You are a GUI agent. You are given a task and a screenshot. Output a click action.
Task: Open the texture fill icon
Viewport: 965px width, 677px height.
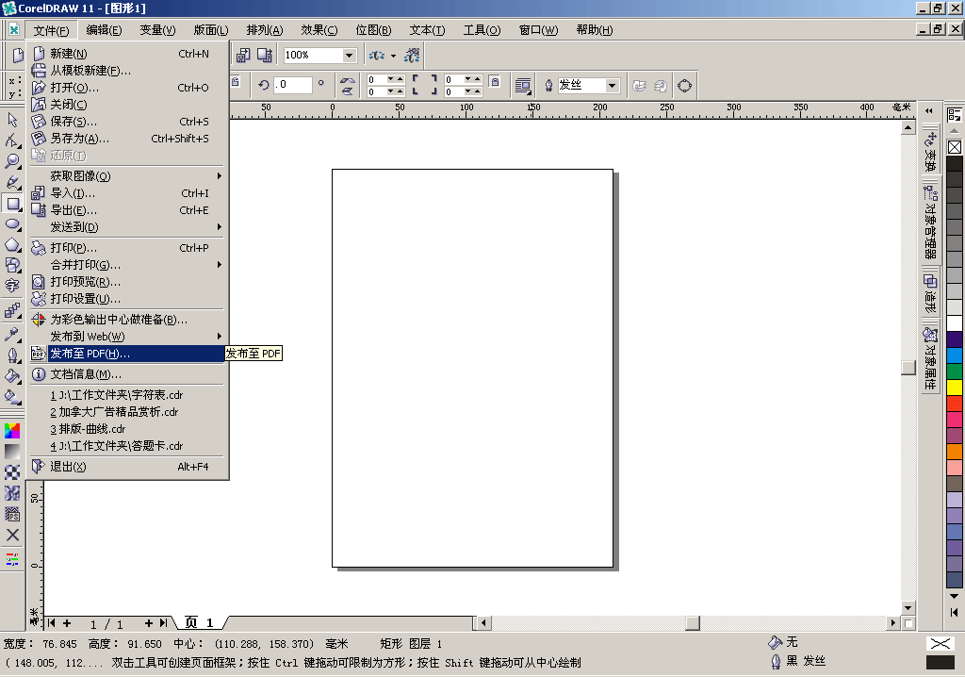click(x=12, y=493)
